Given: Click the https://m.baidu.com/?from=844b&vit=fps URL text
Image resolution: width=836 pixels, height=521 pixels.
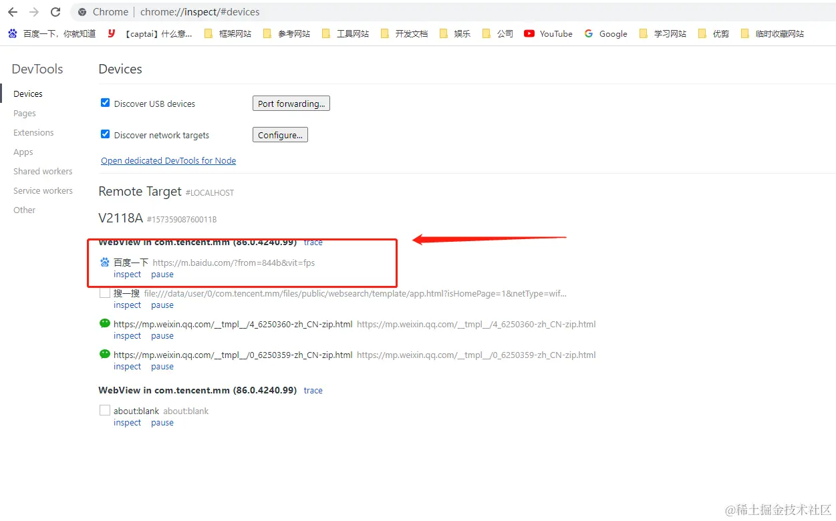Looking at the screenshot, I should 234,263.
